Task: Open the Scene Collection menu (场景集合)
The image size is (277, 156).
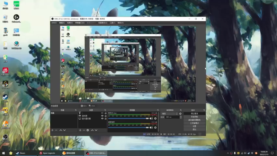Action: (x=102, y=23)
